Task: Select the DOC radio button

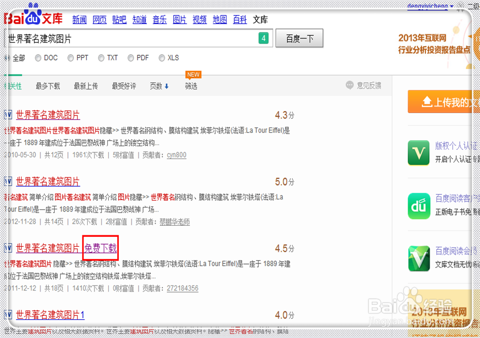Action: pyautogui.click(x=38, y=58)
